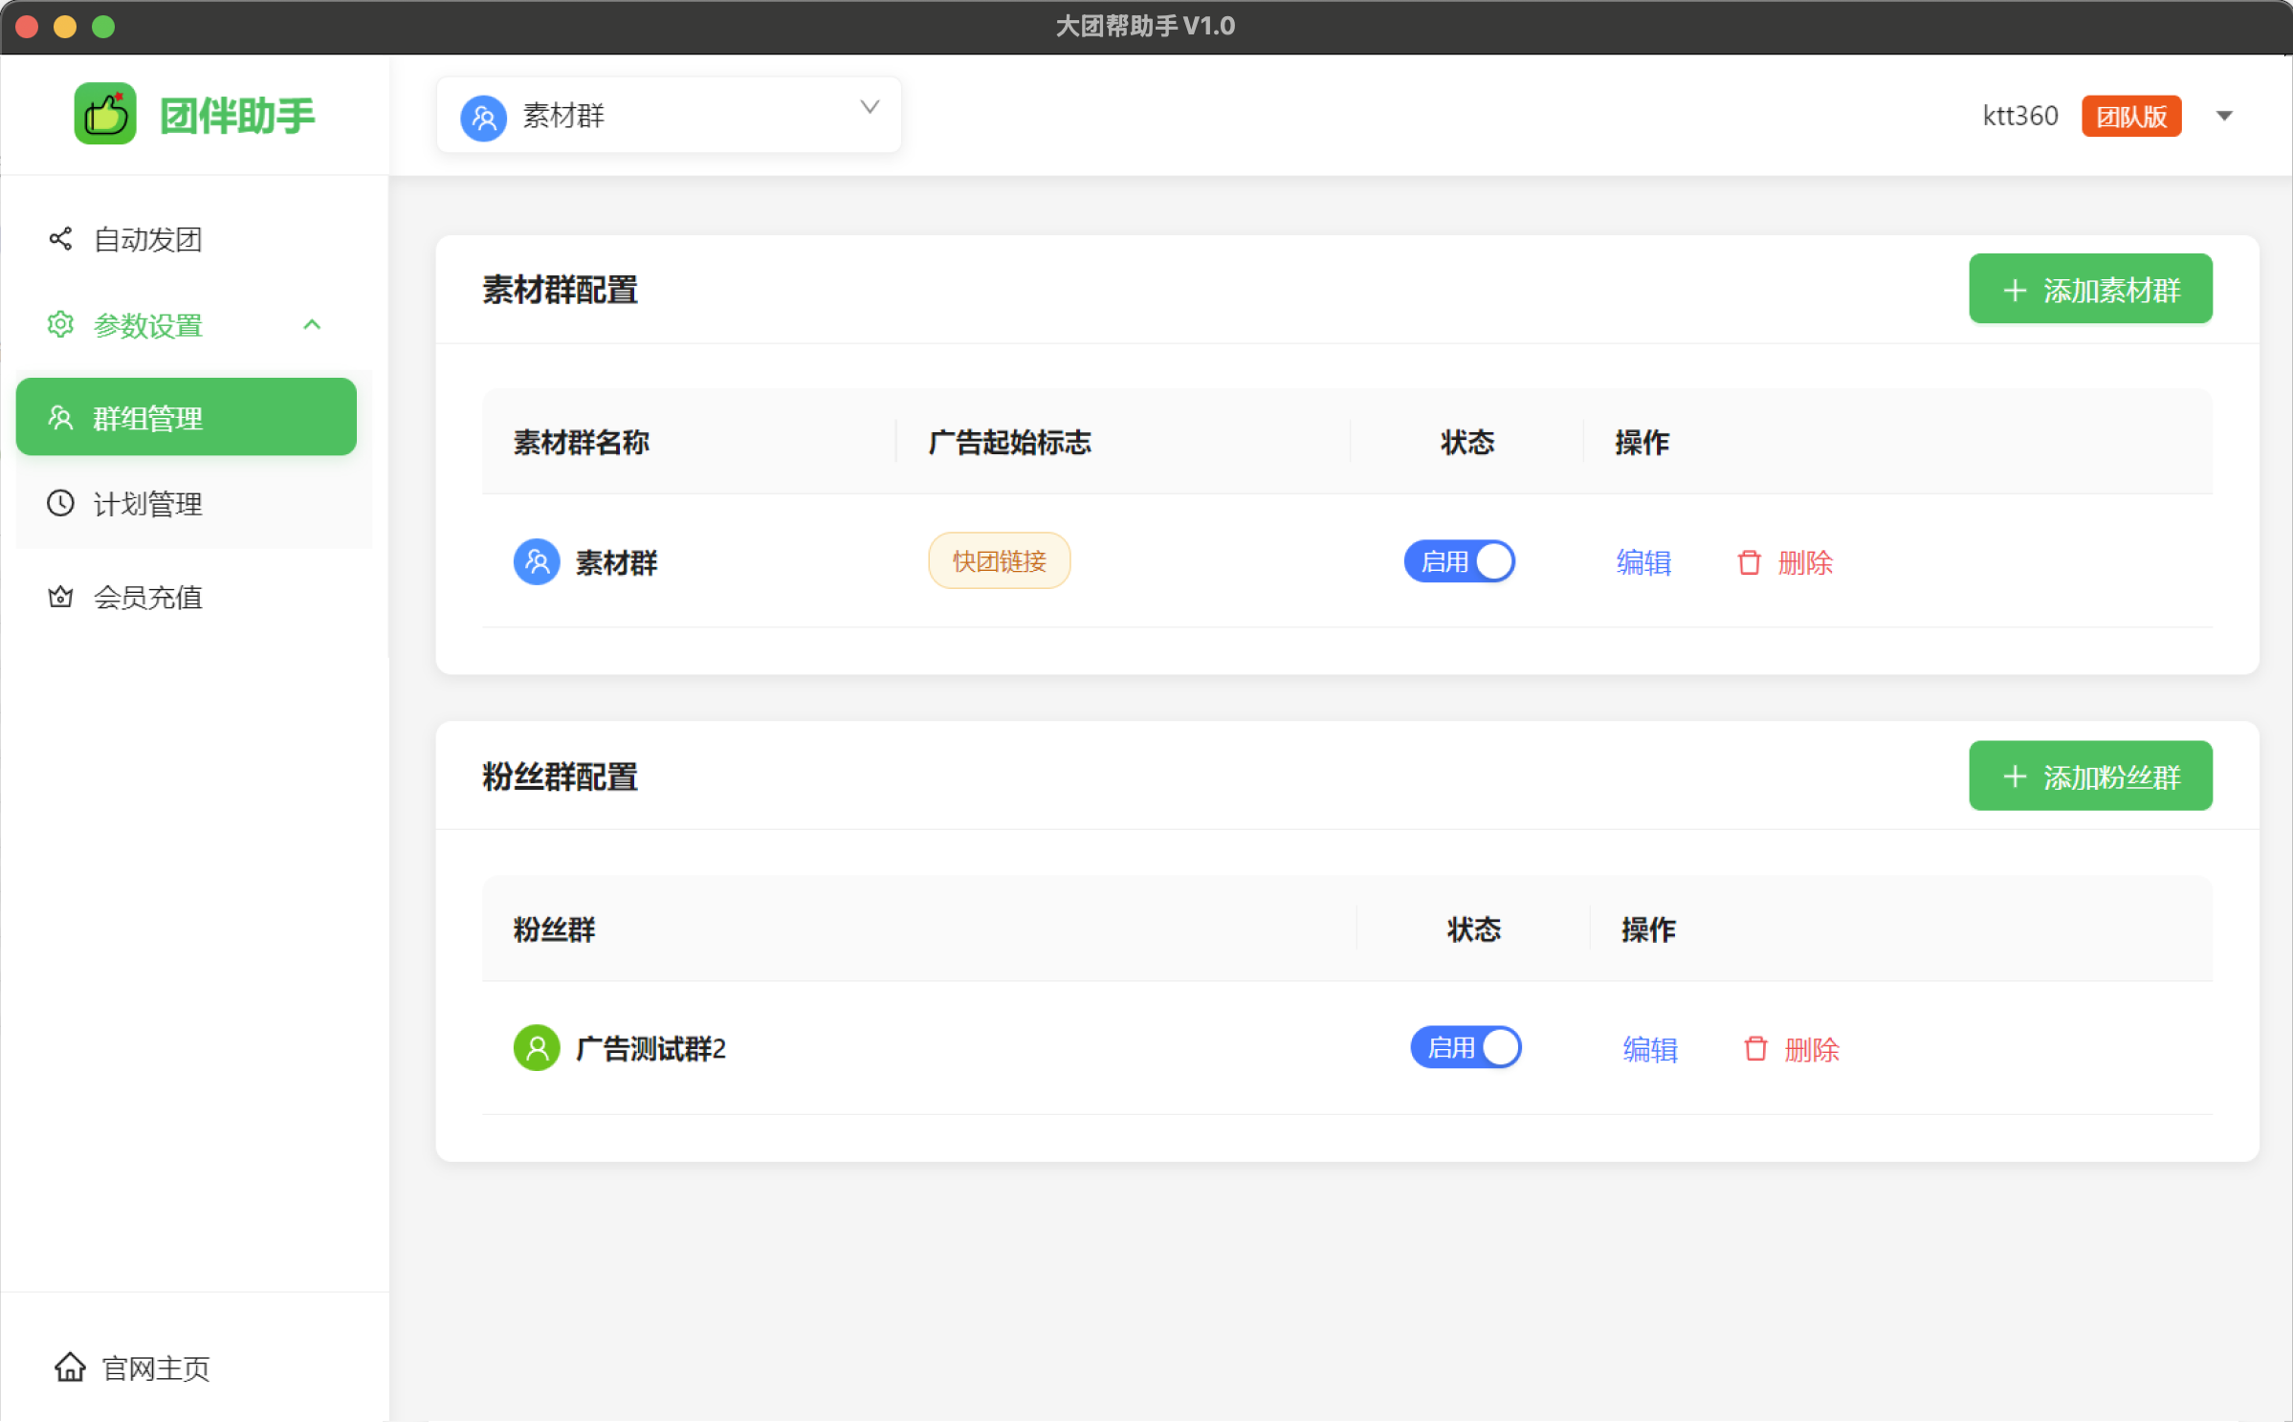The image size is (2293, 1422).
Task: Click the share icon beside 自动发团
Action: [60, 238]
